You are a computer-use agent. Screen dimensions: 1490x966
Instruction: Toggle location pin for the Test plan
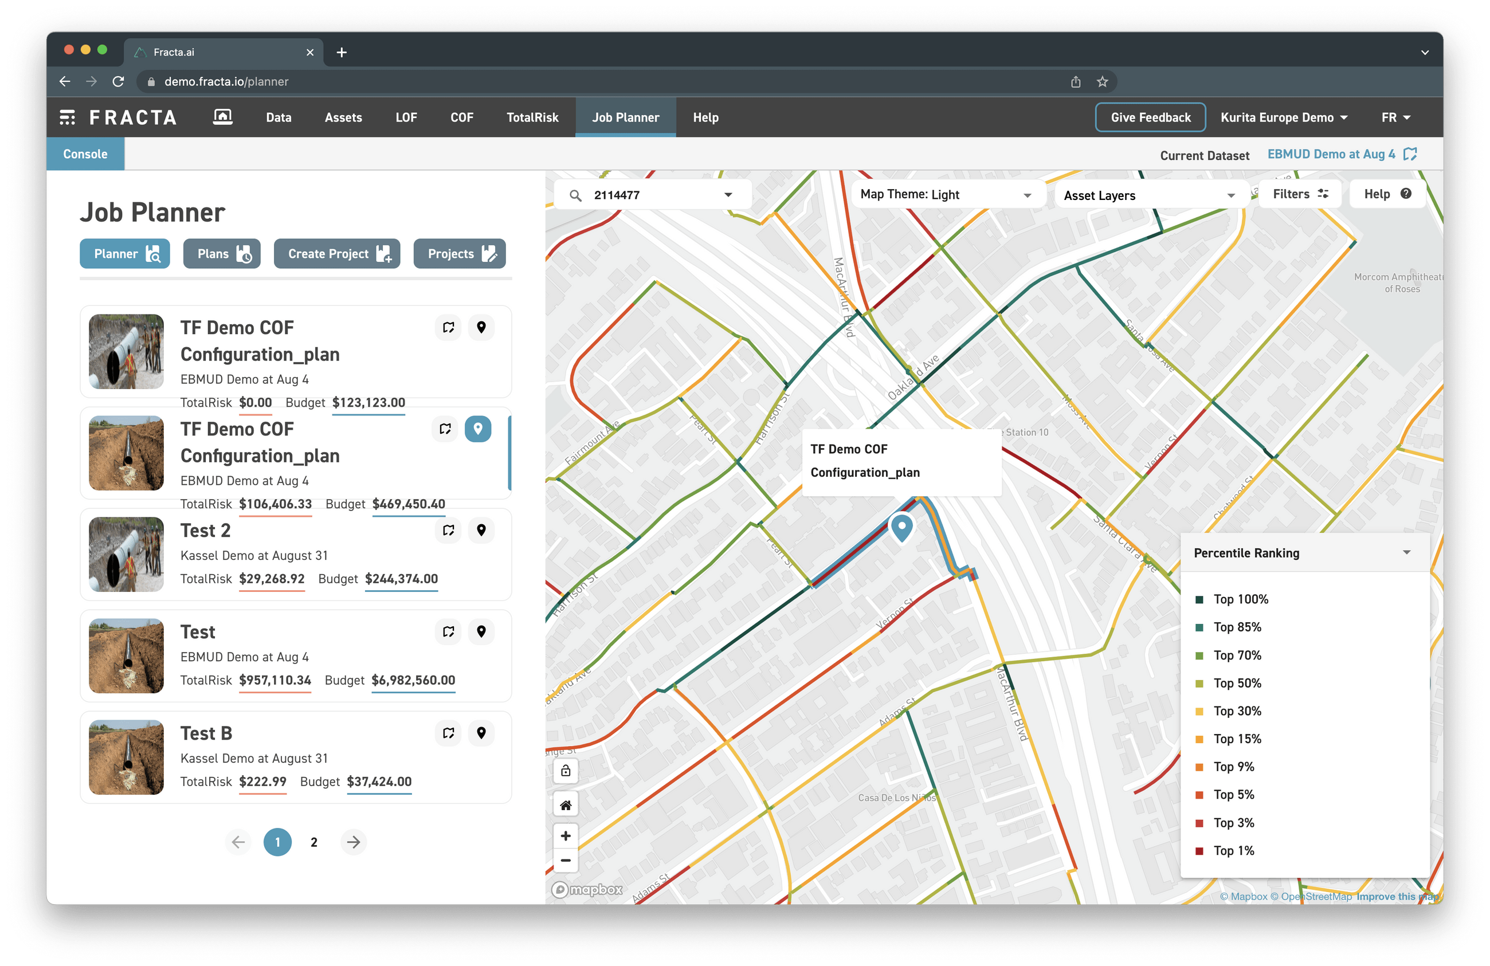[481, 632]
